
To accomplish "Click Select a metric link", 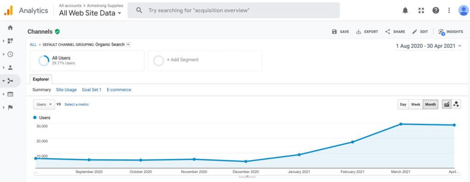I will click(x=77, y=104).
